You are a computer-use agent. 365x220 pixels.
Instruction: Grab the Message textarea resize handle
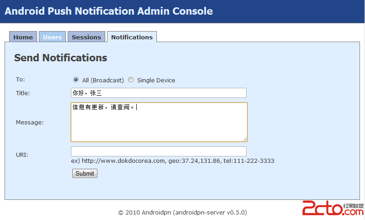point(245,139)
